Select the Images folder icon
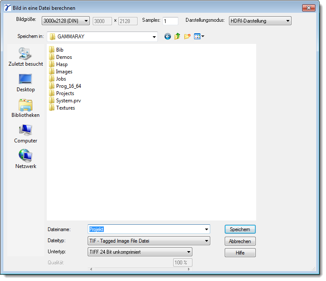Image resolution: width=326 pixels, height=281 pixels. point(52,72)
